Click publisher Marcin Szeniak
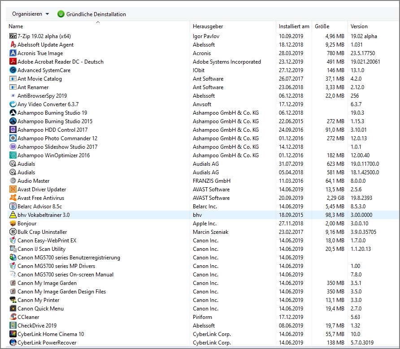The image size is (400, 349). tap(210, 232)
